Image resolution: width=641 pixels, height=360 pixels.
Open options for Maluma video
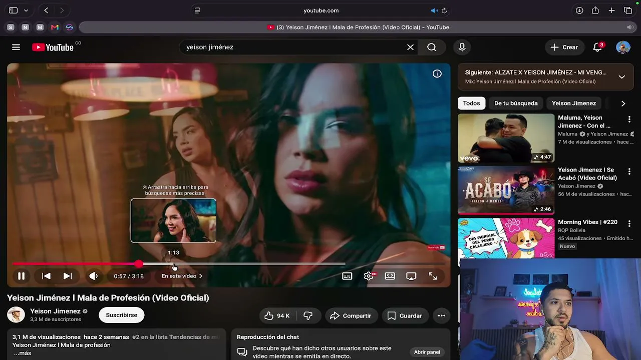coord(629,119)
